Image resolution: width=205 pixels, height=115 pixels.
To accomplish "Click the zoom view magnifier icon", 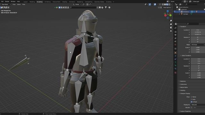I will (x=171, y=21).
